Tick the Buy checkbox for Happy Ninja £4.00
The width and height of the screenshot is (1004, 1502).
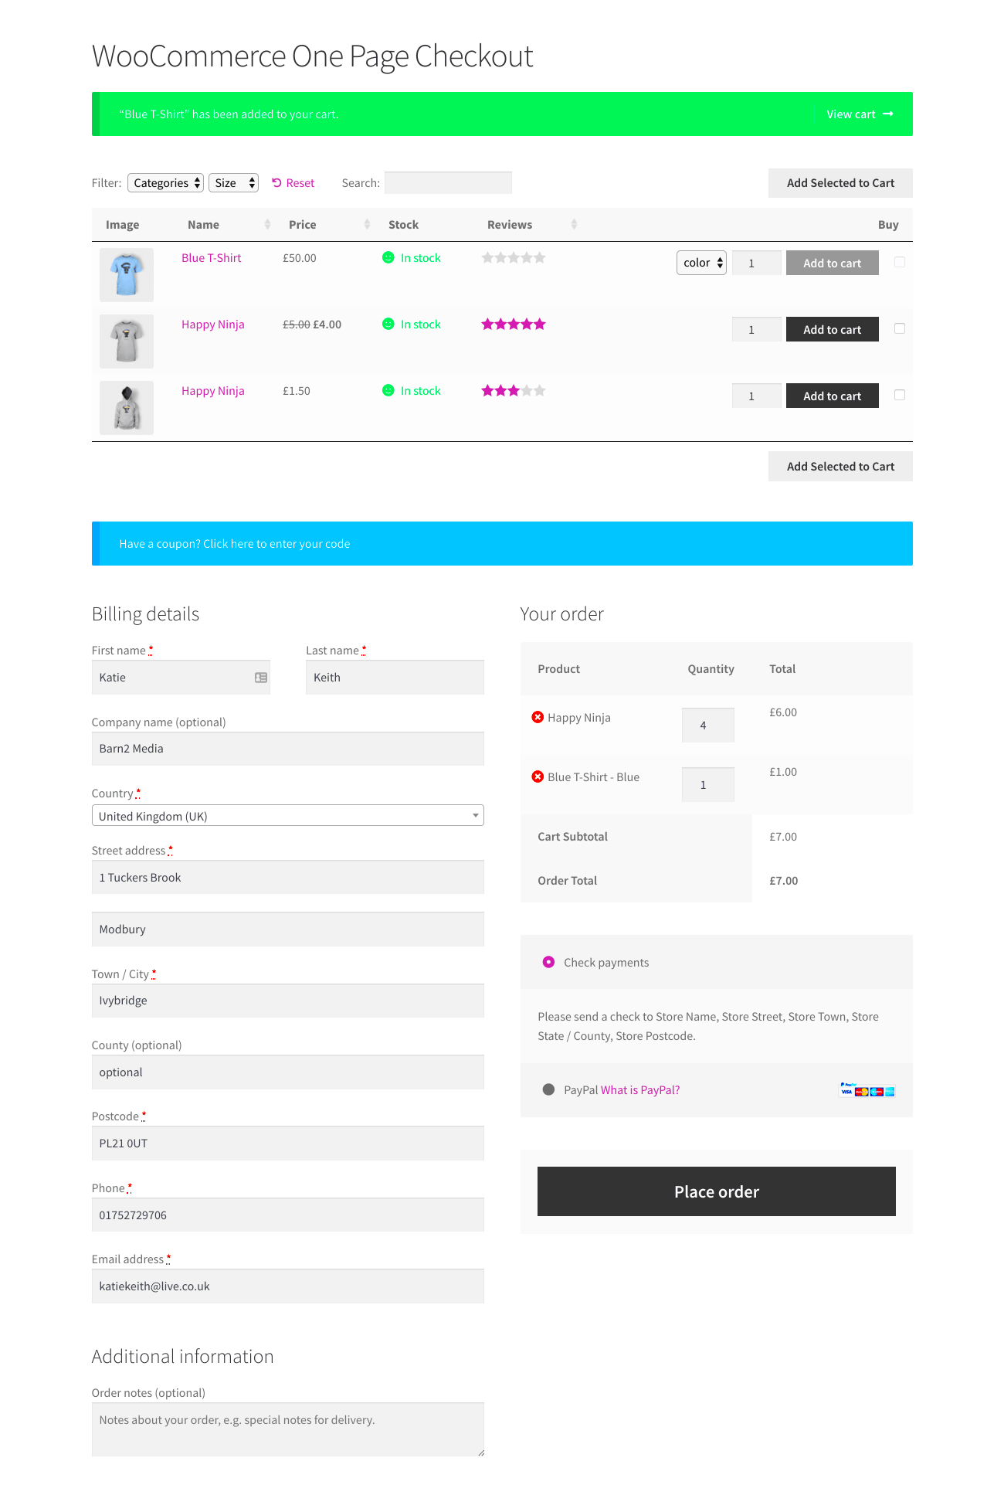(900, 328)
